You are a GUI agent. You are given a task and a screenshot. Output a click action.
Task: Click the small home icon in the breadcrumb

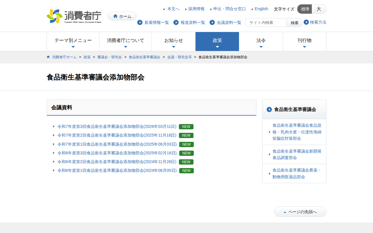[48, 57]
